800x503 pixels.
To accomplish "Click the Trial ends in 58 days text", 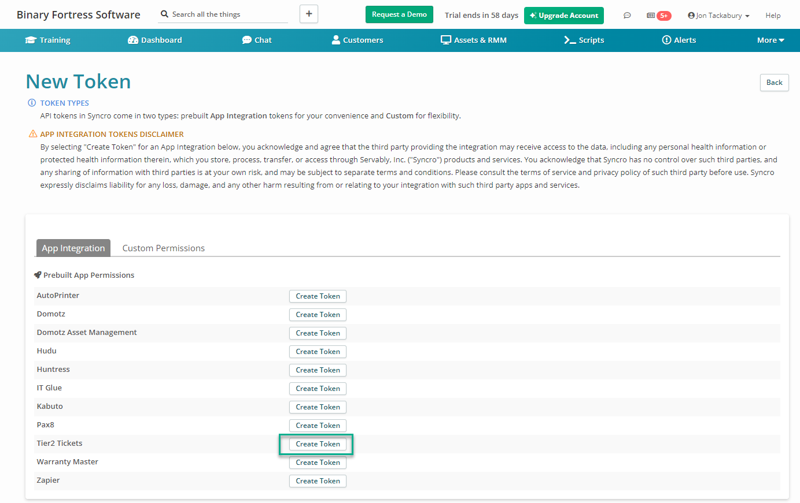I will 481,16.
